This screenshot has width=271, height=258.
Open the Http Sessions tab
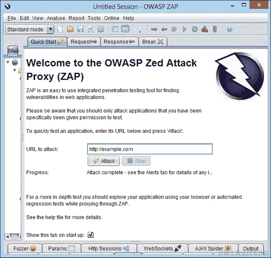coord(109,249)
